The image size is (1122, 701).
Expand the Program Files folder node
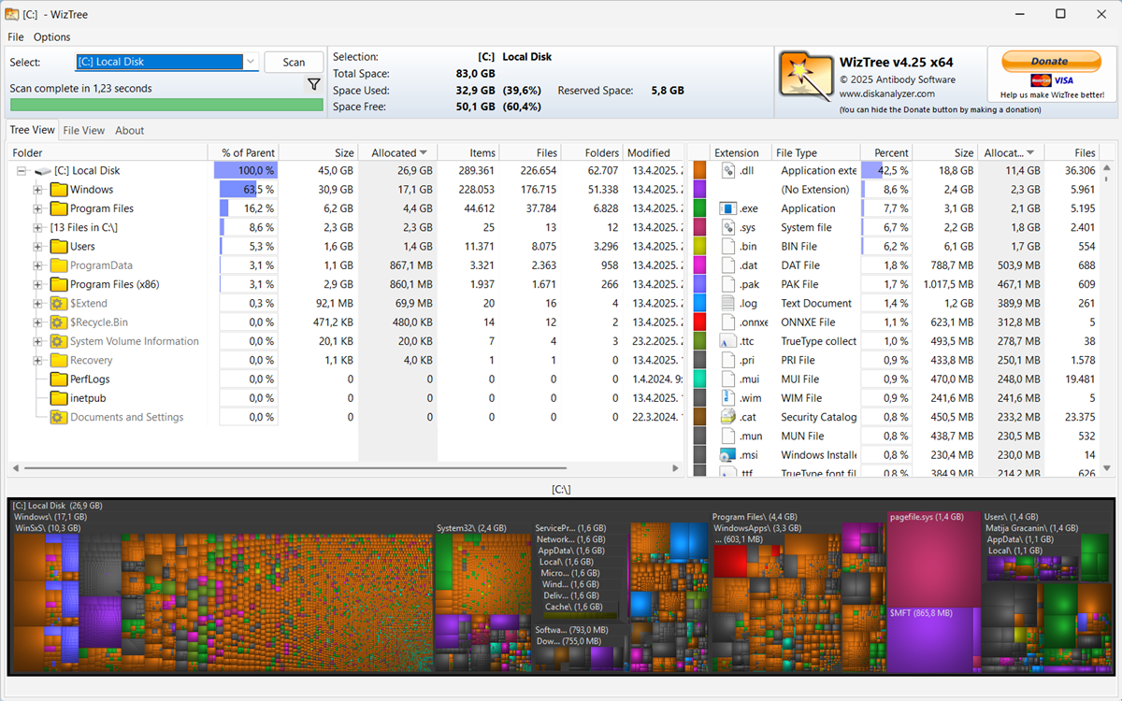(37, 208)
